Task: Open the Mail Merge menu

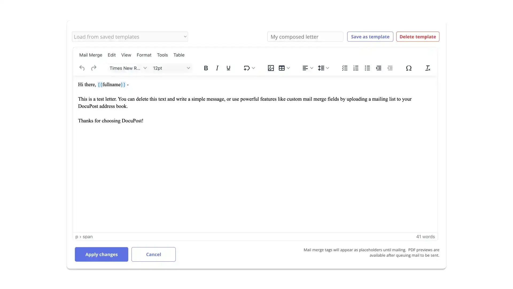Action: click(91, 55)
